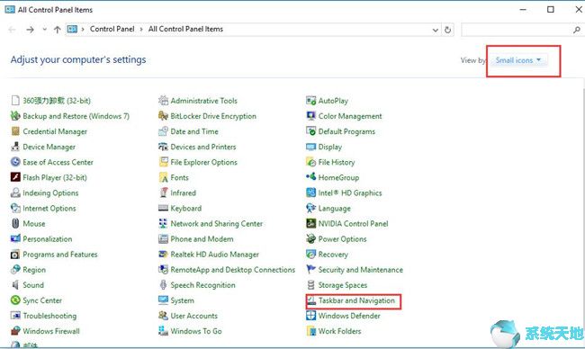
Task: Open Windows To Go
Action: click(x=196, y=331)
